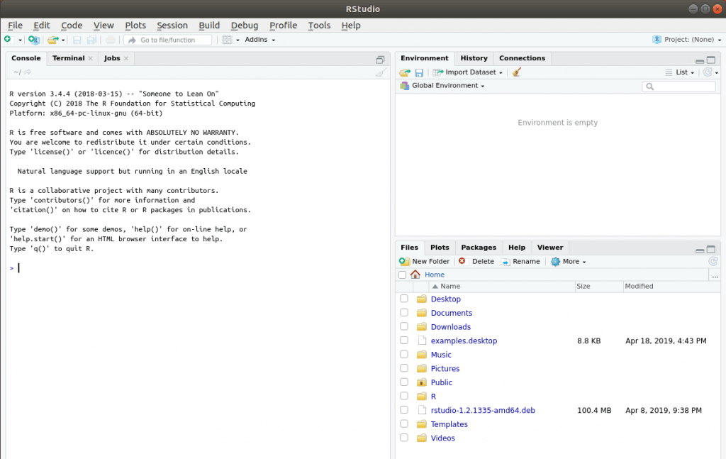Refresh the Files pane with the refresh icon
This screenshot has width=726, height=459.
pyautogui.click(x=713, y=261)
